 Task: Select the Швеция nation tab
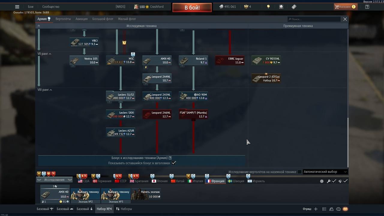[236, 181]
